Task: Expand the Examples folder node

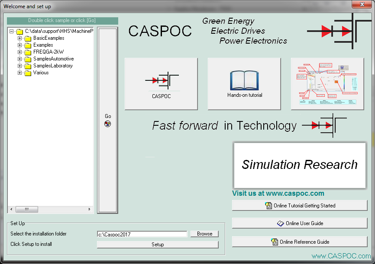Action: pos(19,45)
